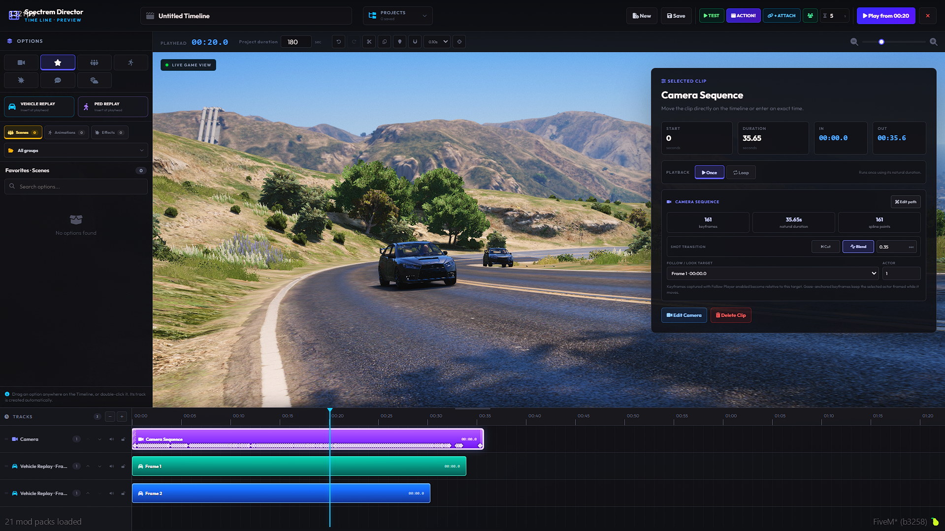Zoom out the timeline with magnifier minus
This screenshot has width=945, height=531.
point(854,42)
